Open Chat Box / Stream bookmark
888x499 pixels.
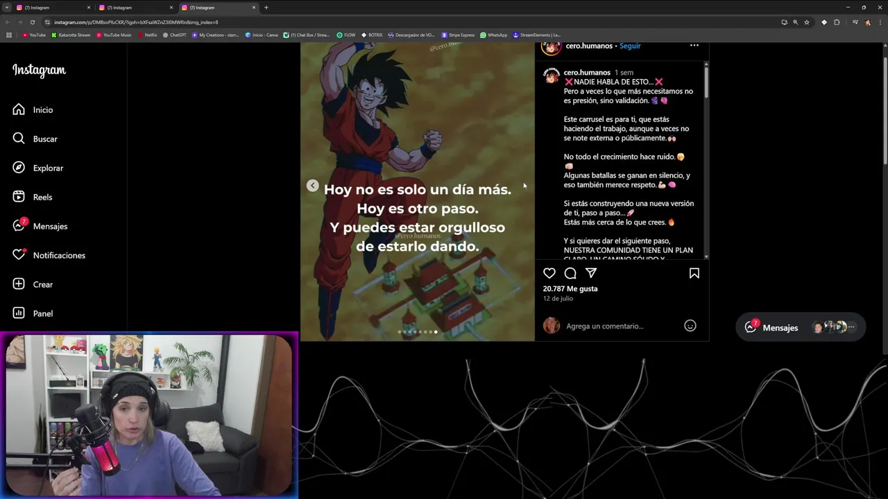pyautogui.click(x=307, y=35)
